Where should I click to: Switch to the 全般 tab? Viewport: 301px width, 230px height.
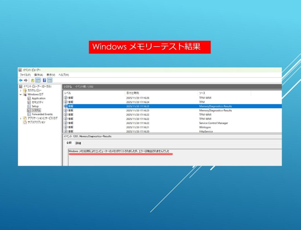(x=70, y=143)
